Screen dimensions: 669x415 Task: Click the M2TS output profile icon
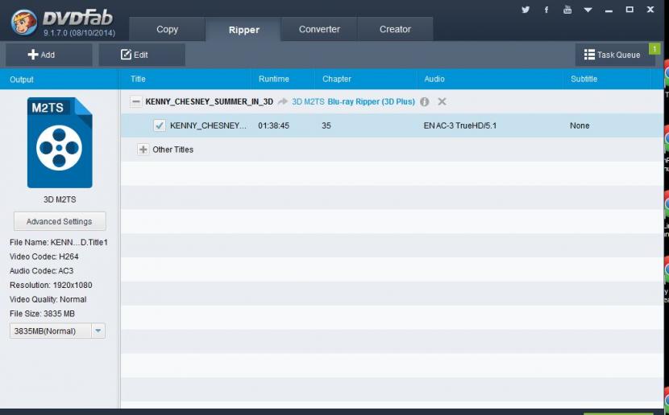[x=60, y=142]
